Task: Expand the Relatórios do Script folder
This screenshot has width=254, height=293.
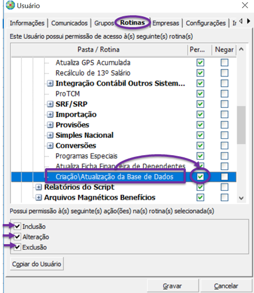Action: pos(38,187)
